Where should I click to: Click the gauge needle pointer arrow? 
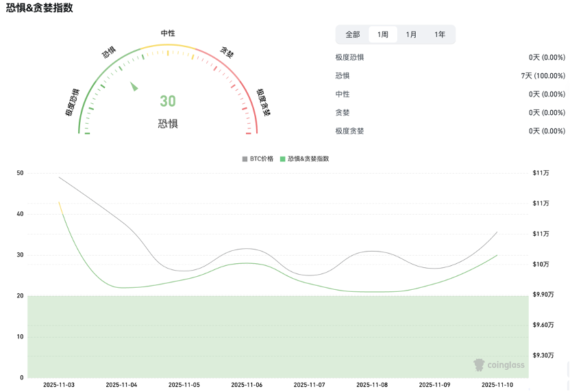tap(134, 86)
